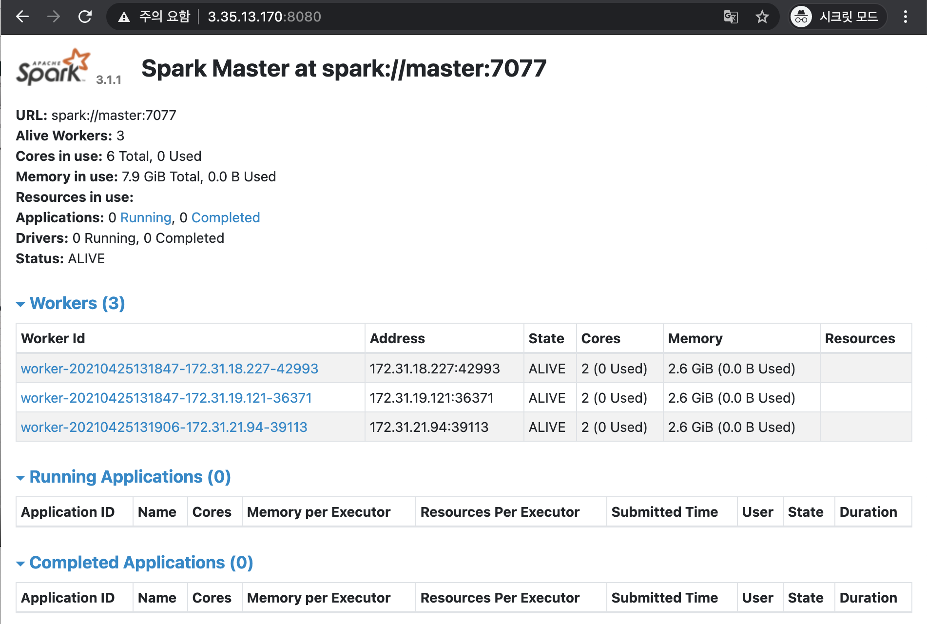Click the Spark version 3.1.1 label
This screenshot has height=624, width=927.
109,80
